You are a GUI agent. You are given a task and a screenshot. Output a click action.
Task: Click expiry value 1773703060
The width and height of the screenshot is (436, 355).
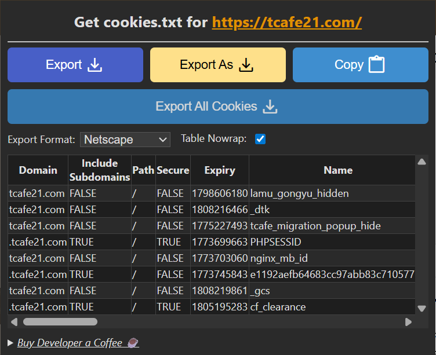(x=220, y=258)
